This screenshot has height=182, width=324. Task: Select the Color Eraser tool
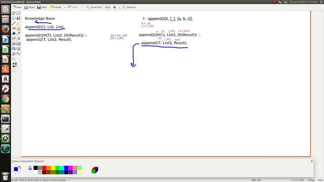point(14,38)
